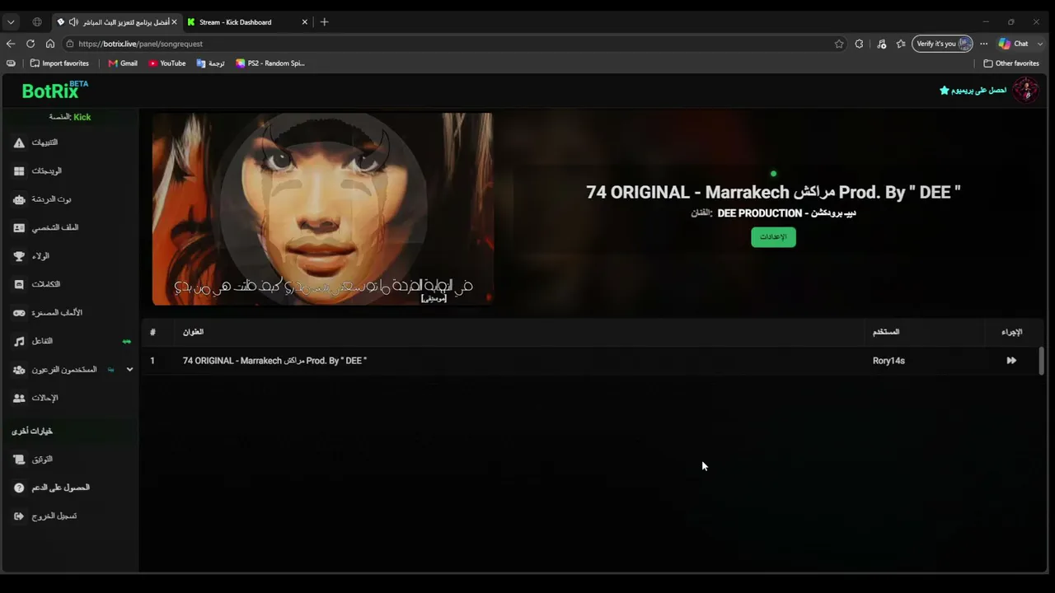1055x593 pixels.
Task: Open the Copilot Chat button
Action: tap(1013, 44)
